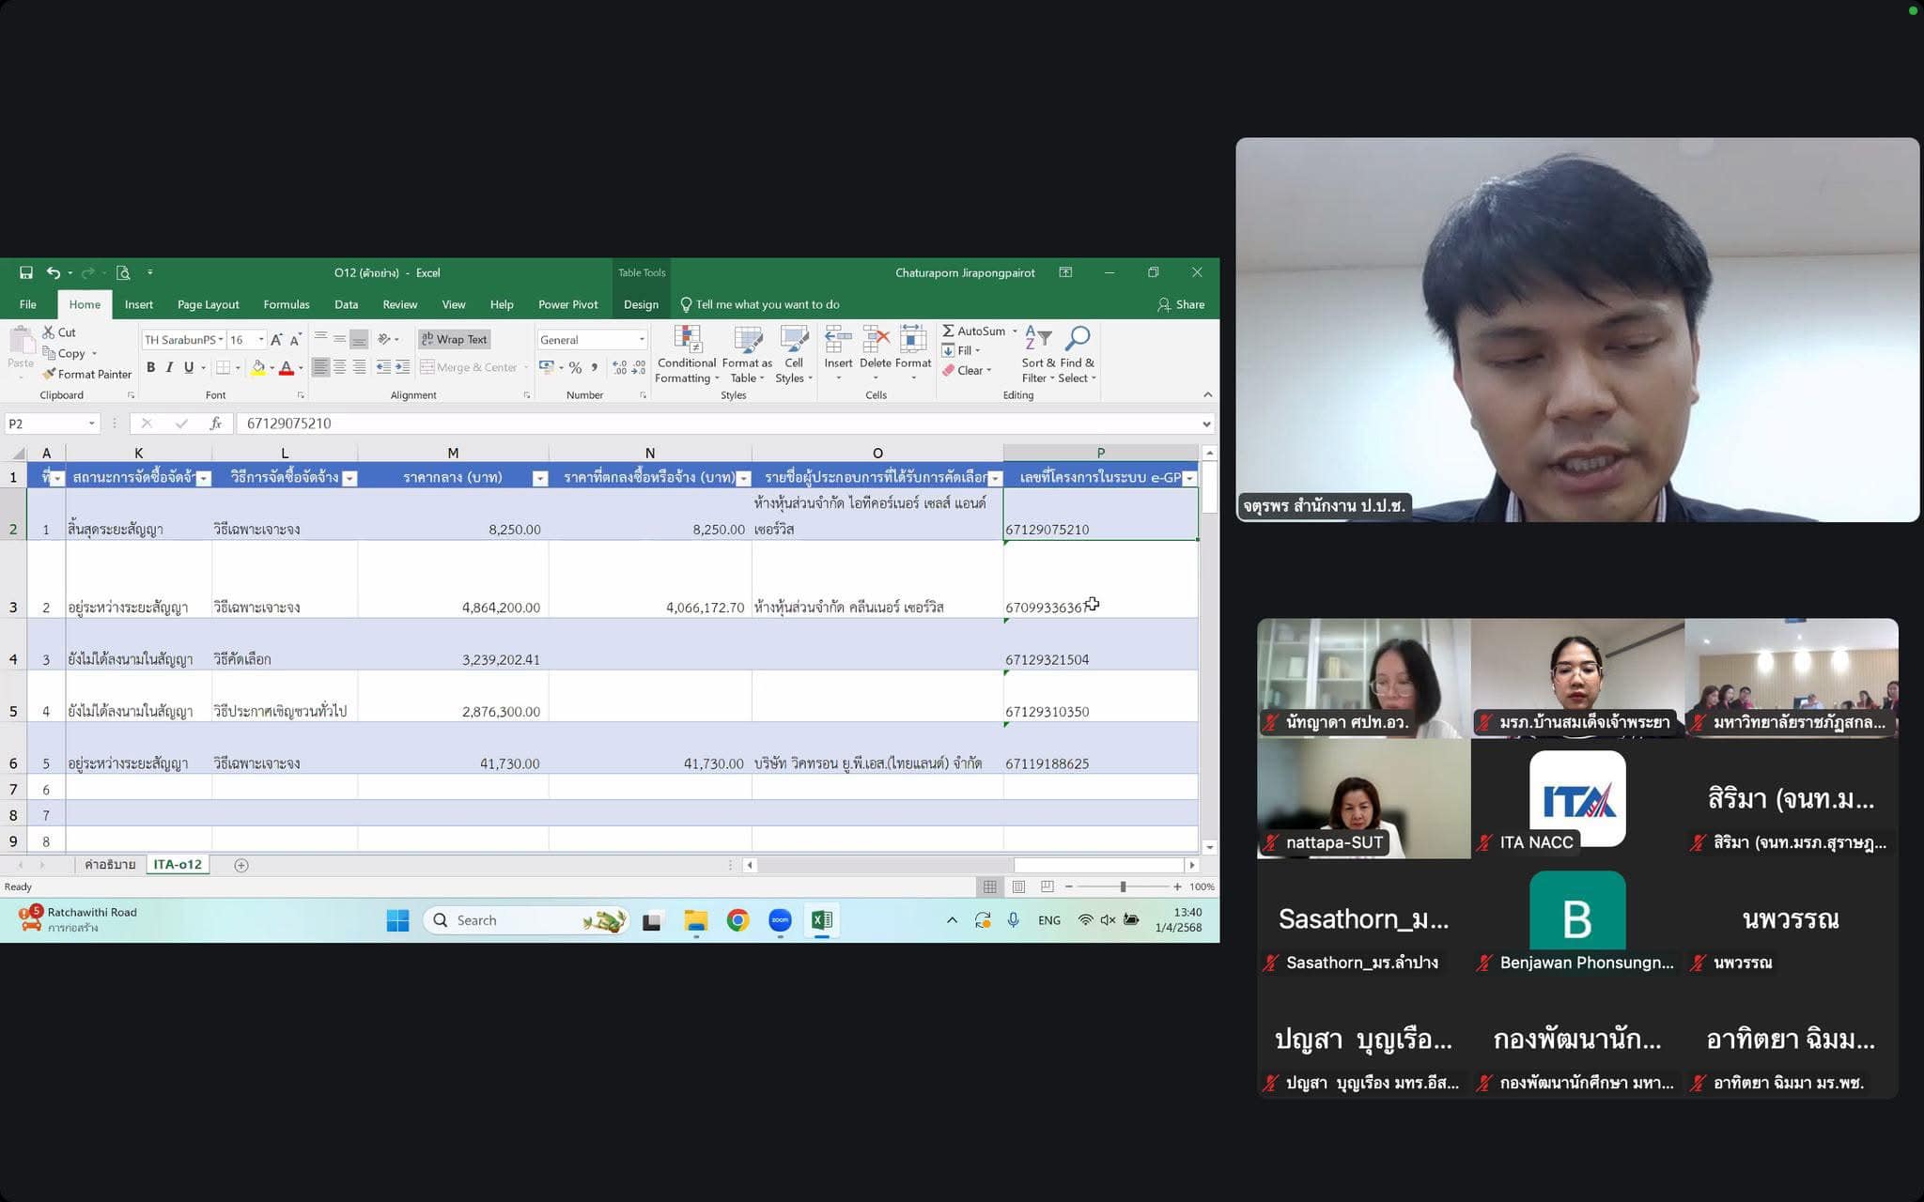This screenshot has width=1924, height=1202.
Task: Click the Fill Color bucket swatch
Action: pos(258,368)
